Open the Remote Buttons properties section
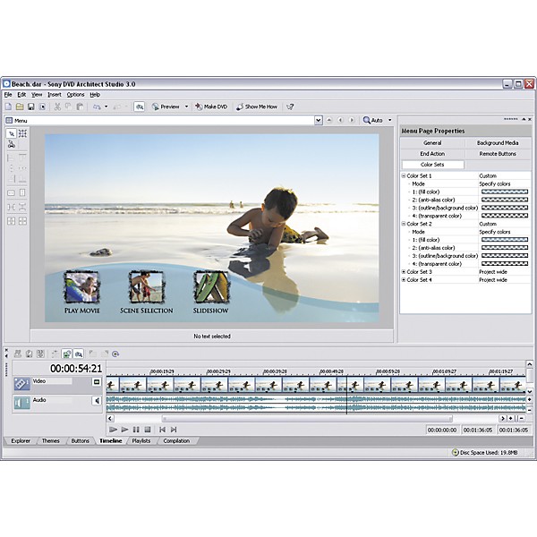Viewport: 537px width, 537px height. pos(498,154)
